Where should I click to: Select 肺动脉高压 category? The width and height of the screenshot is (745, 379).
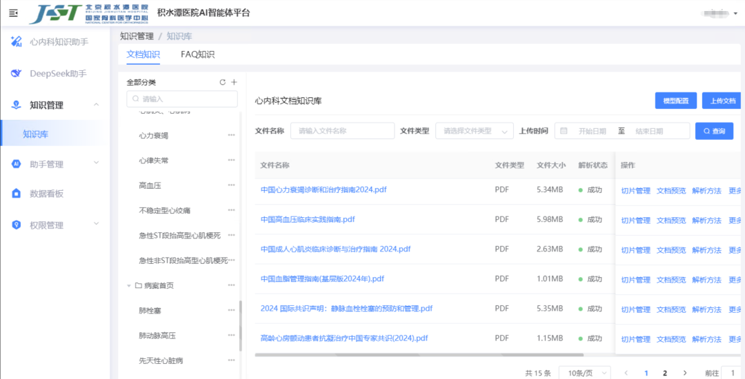157,336
